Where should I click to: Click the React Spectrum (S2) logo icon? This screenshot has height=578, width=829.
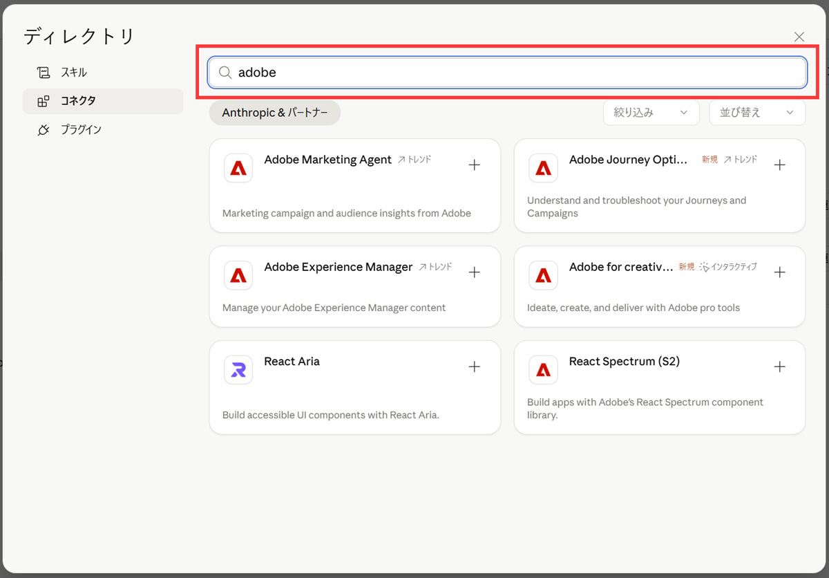point(543,370)
